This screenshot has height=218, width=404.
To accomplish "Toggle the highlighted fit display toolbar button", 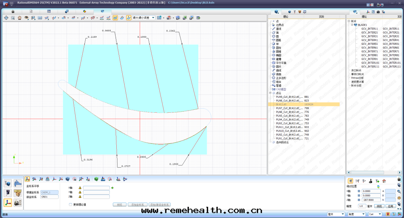I will coord(128,18).
